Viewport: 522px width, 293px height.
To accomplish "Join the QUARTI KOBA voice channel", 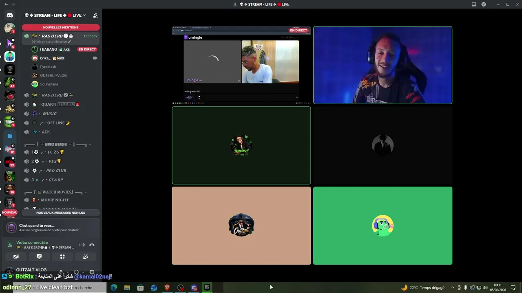I will click(x=61, y=104).
